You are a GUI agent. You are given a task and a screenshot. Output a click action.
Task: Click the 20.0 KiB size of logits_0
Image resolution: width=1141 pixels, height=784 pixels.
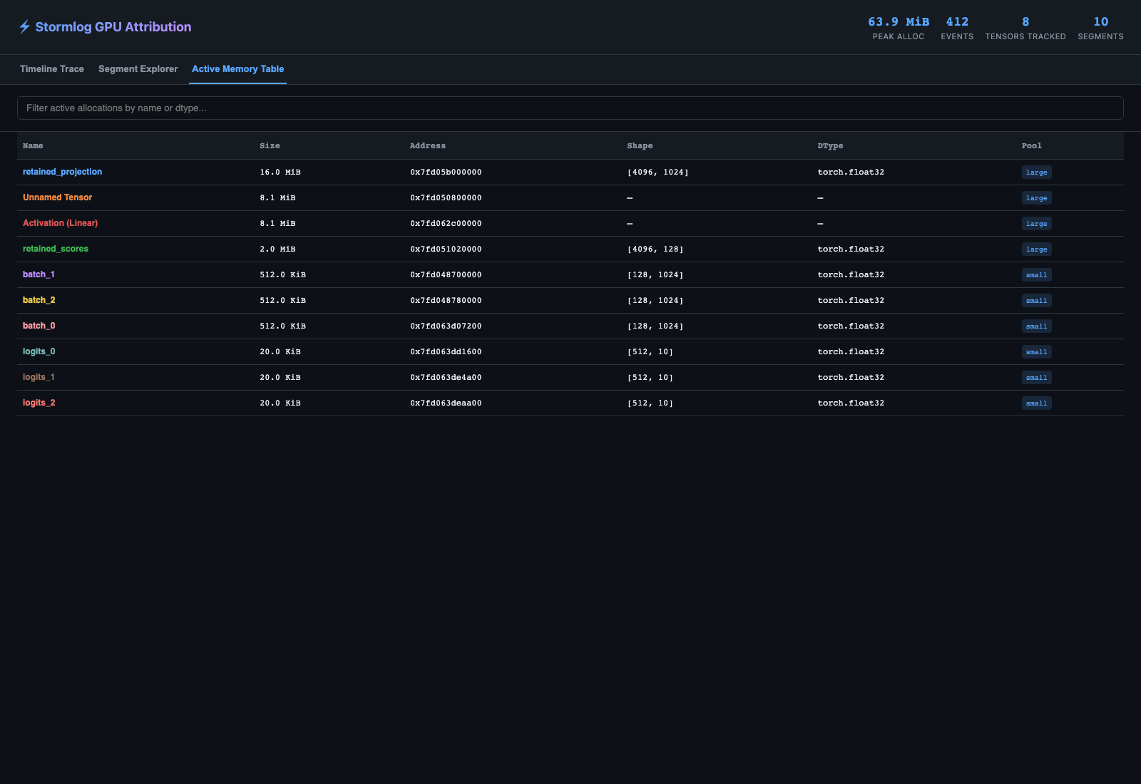click(x=280, y=352)
